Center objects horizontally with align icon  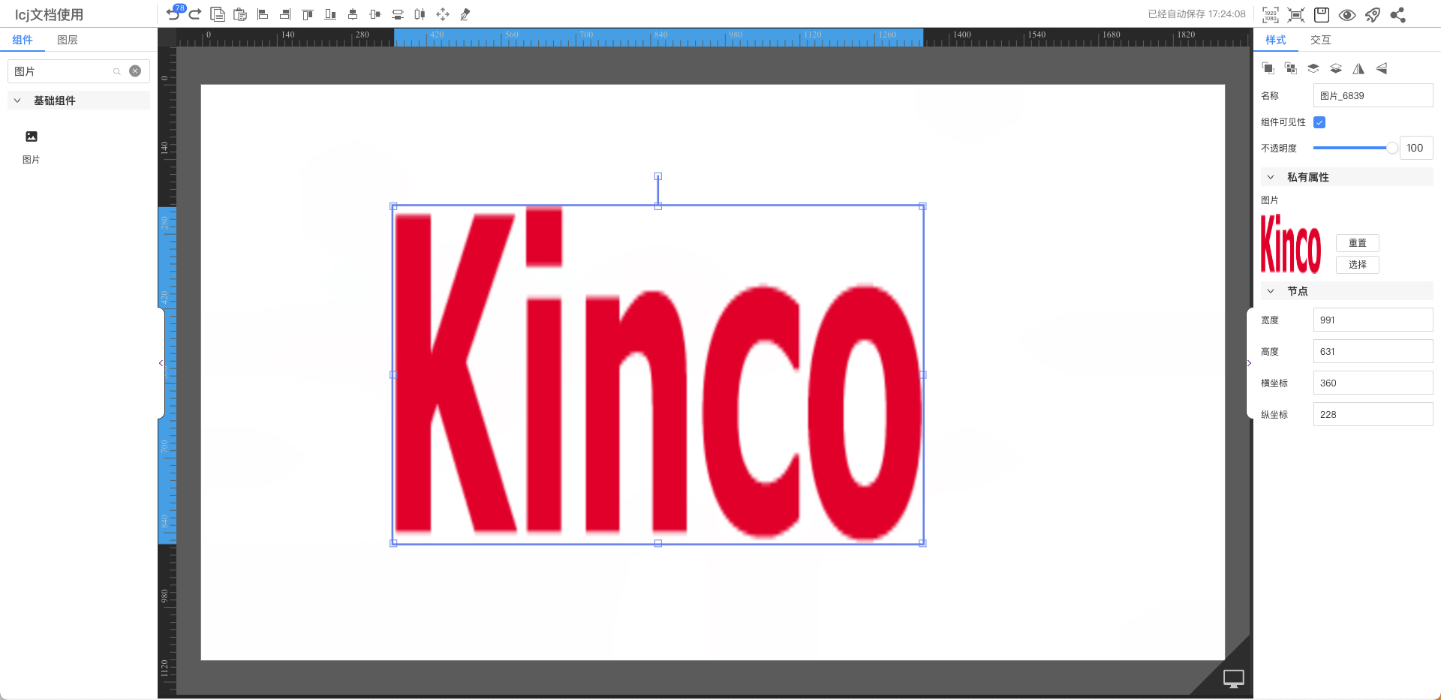(353, 14)
